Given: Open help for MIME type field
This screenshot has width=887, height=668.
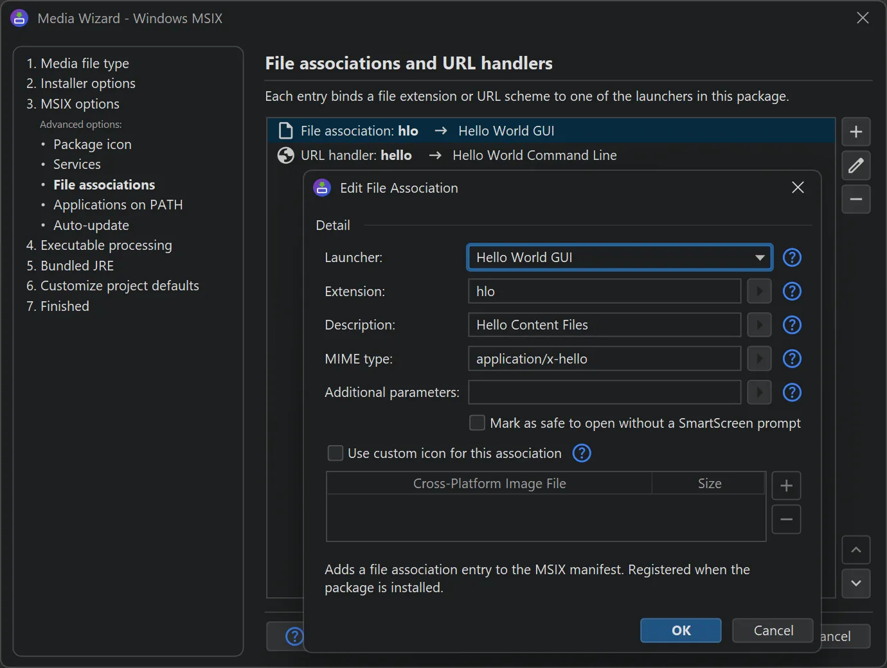Looking at the screenshot, I should 792,358.
